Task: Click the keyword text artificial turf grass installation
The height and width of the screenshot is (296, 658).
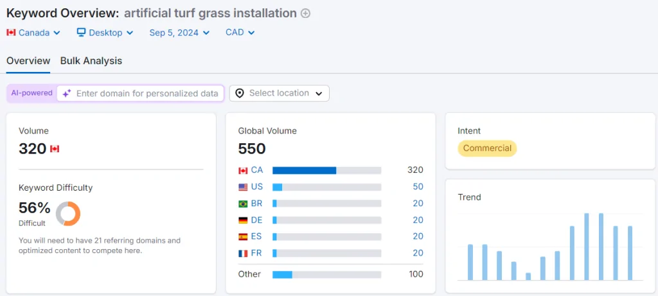Action: [210, 13]
